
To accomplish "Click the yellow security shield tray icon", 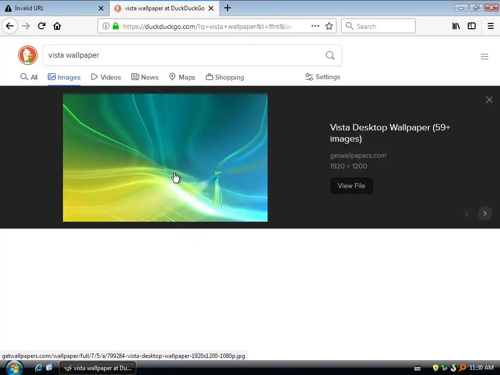I will (x=435, y=368).
